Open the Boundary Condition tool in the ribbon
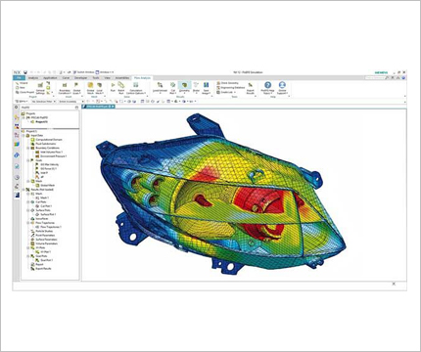The width and height of the screenshot is (421, 352). click(x=65, y=86)
